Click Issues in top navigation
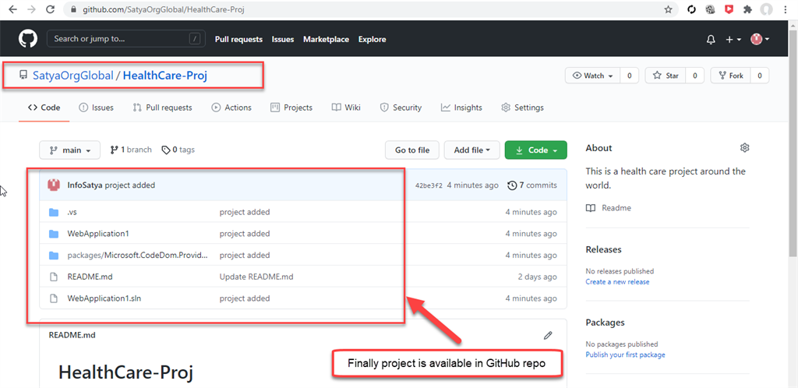The height and width of the screenshot is (388, 798). tap(282, 39)
